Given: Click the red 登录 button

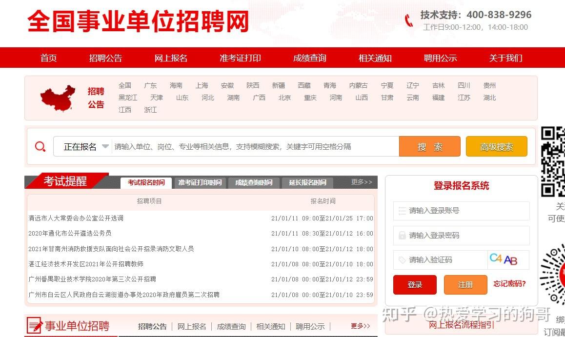Looking at the screenshot, I should pyautogui.click(x=415, y=285).
